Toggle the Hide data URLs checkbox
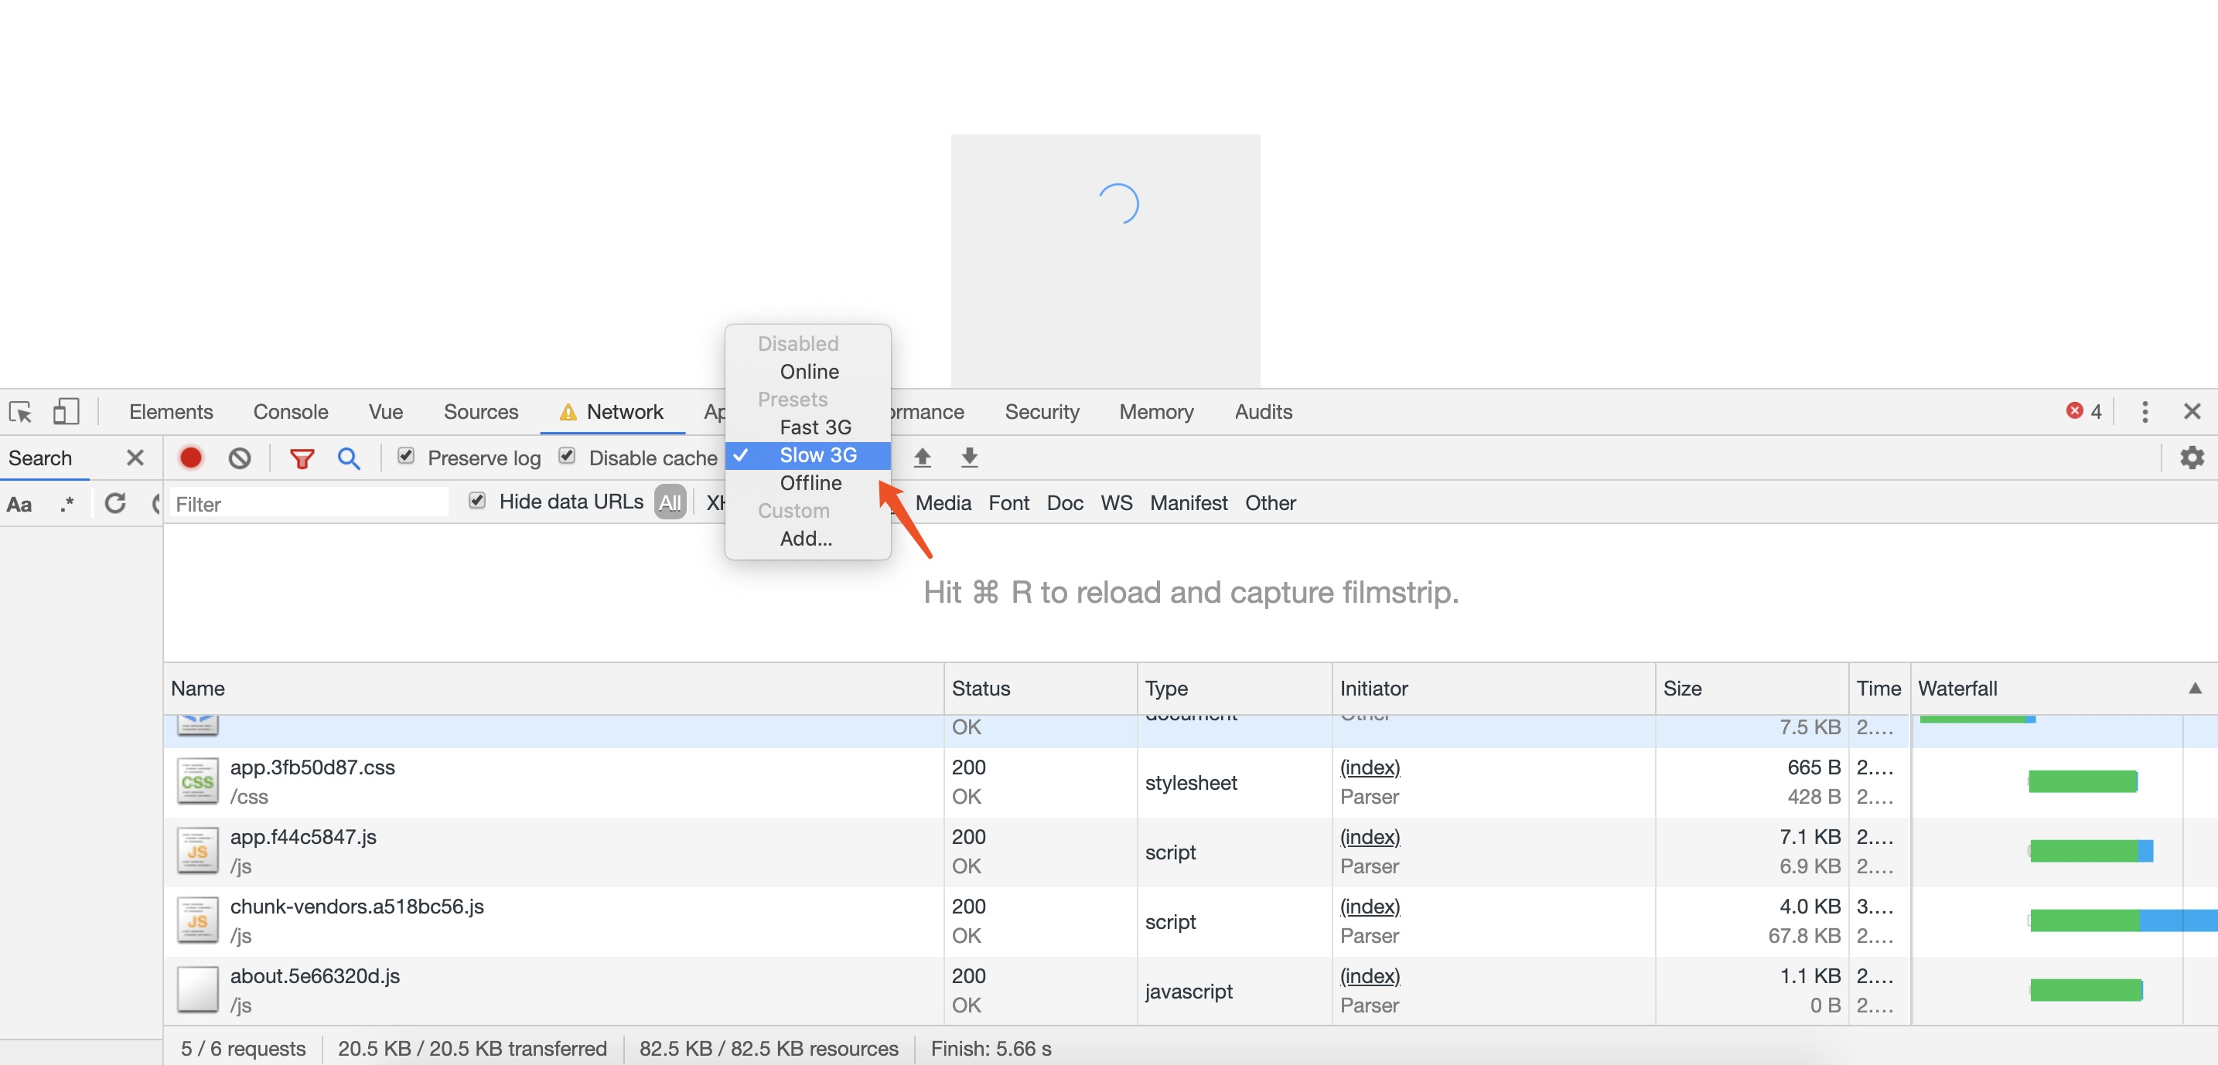 (x=477, y=501)
